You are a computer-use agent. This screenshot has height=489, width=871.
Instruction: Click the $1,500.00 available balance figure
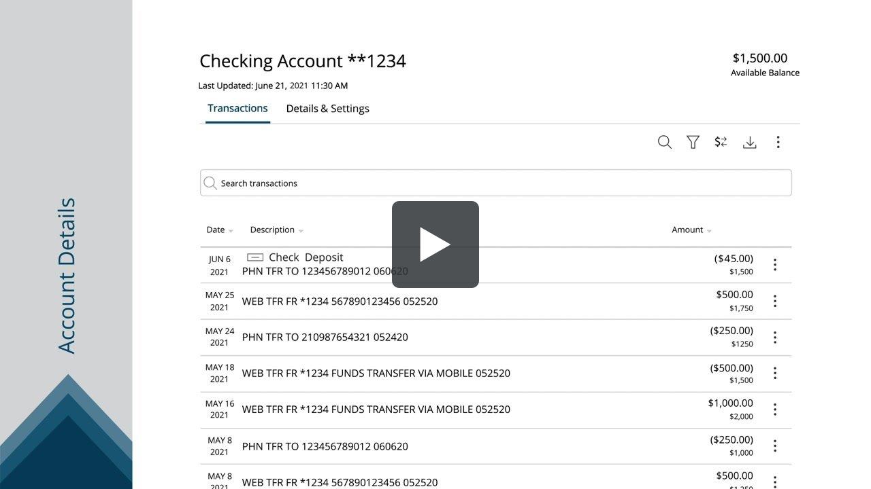pos(760,58)
